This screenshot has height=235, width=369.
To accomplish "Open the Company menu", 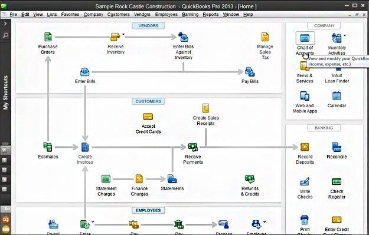I will (93, 14).
